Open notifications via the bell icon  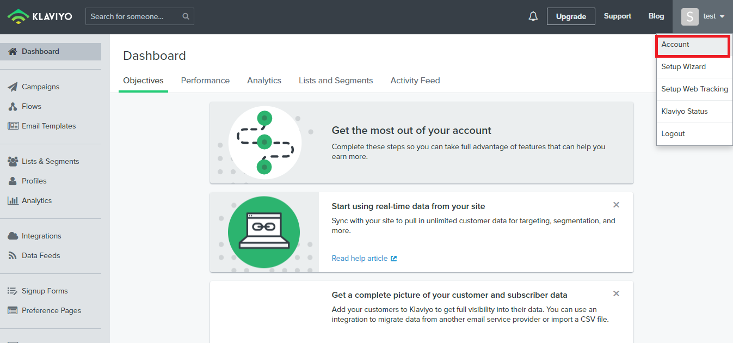[x=533, y=16]
